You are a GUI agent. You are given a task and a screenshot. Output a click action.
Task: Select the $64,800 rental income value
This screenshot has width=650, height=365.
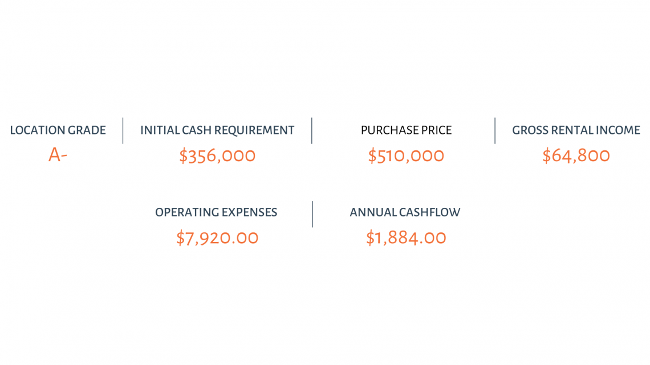click(576, 156)
